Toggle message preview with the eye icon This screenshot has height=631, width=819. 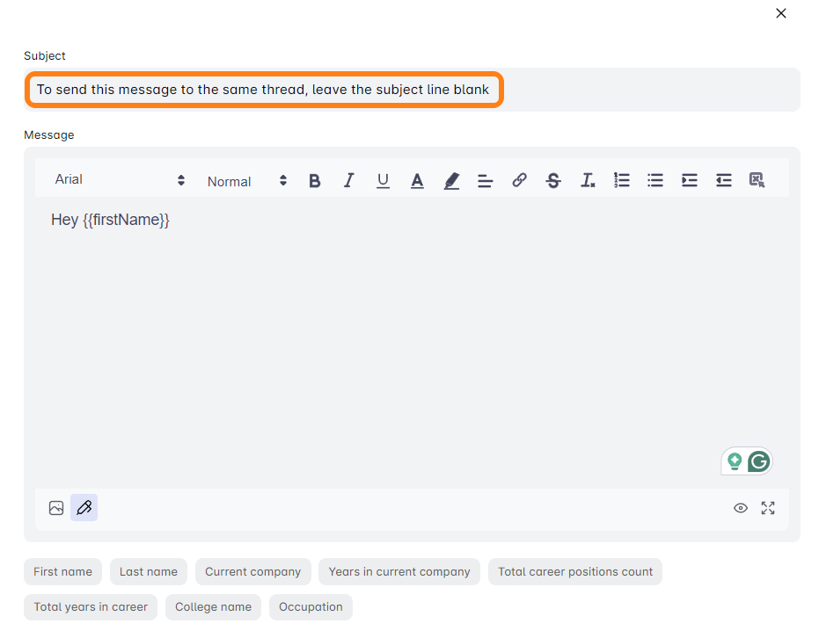tap(741, 508)
